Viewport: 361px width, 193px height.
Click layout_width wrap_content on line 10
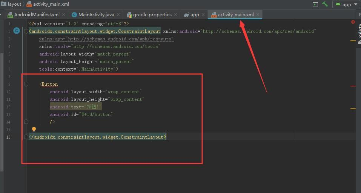96,92
